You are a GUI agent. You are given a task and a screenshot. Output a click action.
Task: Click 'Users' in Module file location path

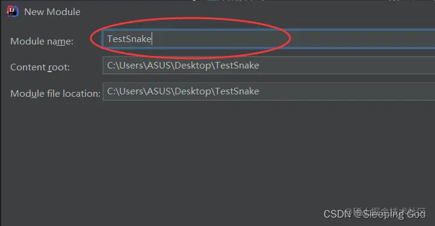[x=131, y=91]
